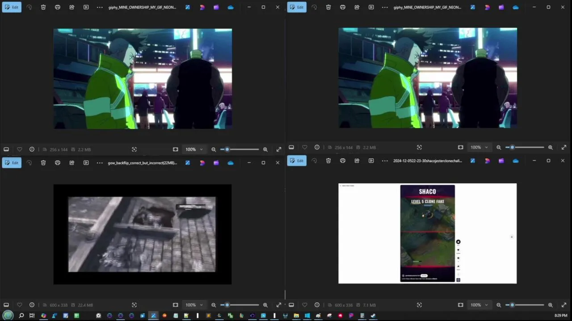Screen dimensions: 572x321
Task: Delete image in the gow_backflip window
Action: point(43,163)
